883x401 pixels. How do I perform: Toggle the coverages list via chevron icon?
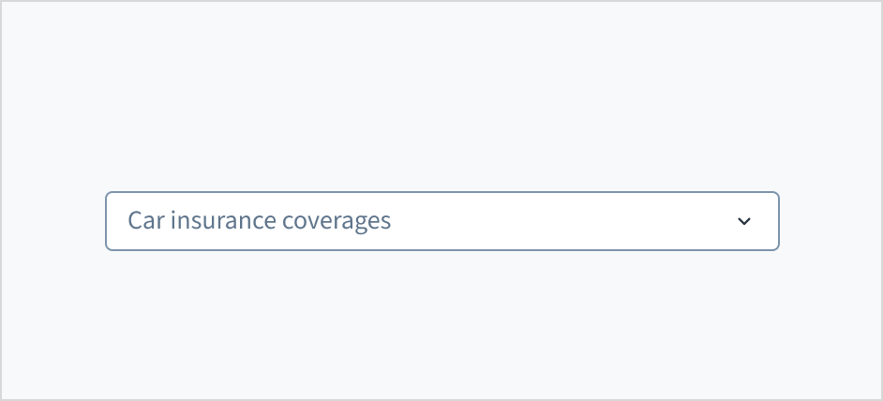pyautogui.click(x=744, y=221)
